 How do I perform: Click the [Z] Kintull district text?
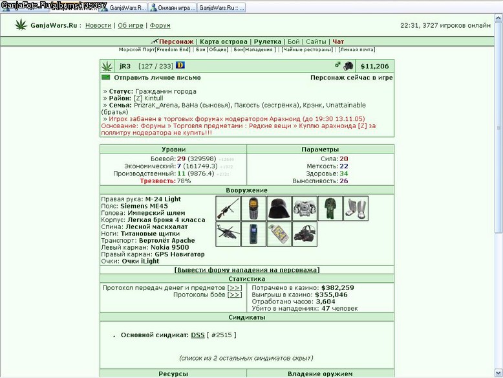[148, 98]
